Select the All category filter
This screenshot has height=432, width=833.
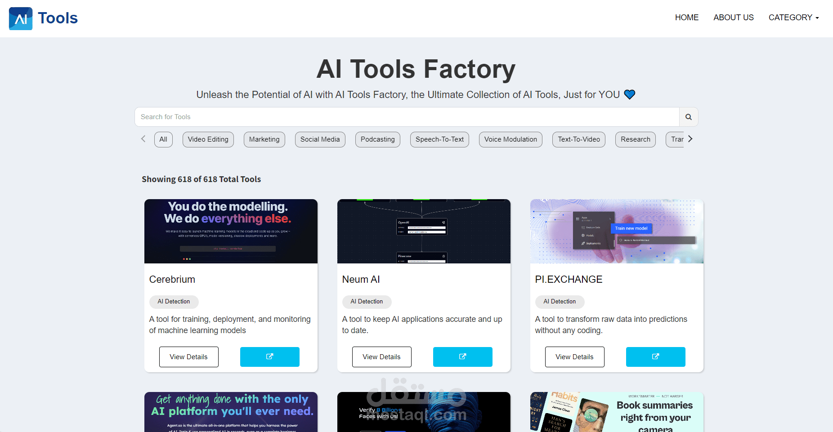point(163,139)
